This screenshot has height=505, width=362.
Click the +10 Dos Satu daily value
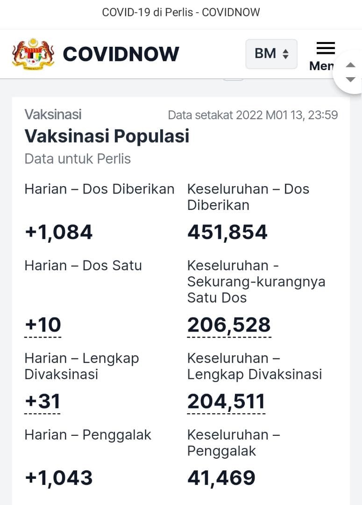pyautogui.click(x=43, y=325)
